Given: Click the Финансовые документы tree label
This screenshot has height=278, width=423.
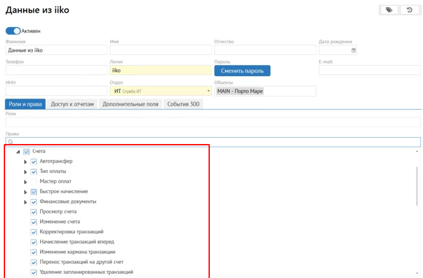Looking at the screenshot, I should 68,201.
